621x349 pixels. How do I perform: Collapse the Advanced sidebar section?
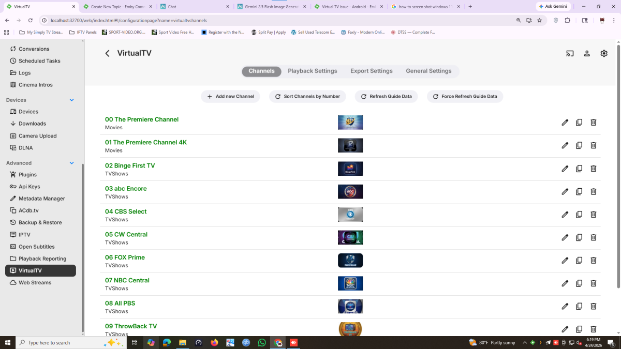tap(71, 163)
